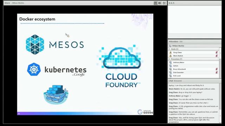The width and height of the screenshot is (225, 126).
Task: Click the Cloud Foundry logo on the slide
Action: click(120, 66)
